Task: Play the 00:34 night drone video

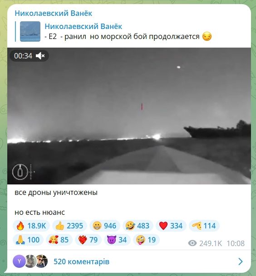Action: (x=129, y=116)
